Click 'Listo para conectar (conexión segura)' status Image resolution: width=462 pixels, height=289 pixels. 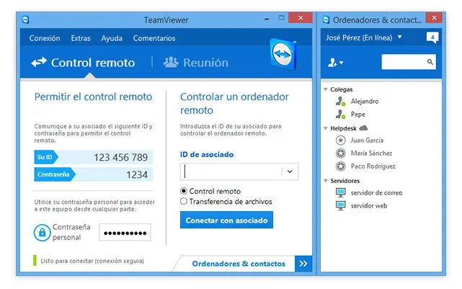tap(92, 261)
